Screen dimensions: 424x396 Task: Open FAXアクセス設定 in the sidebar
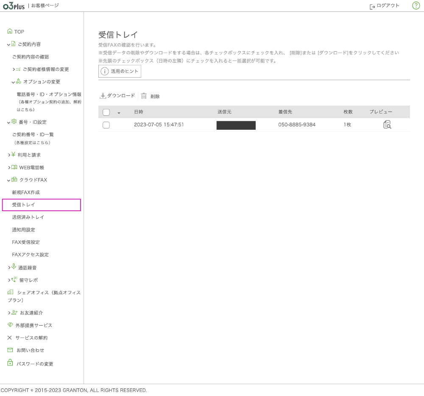coord(30,255)
